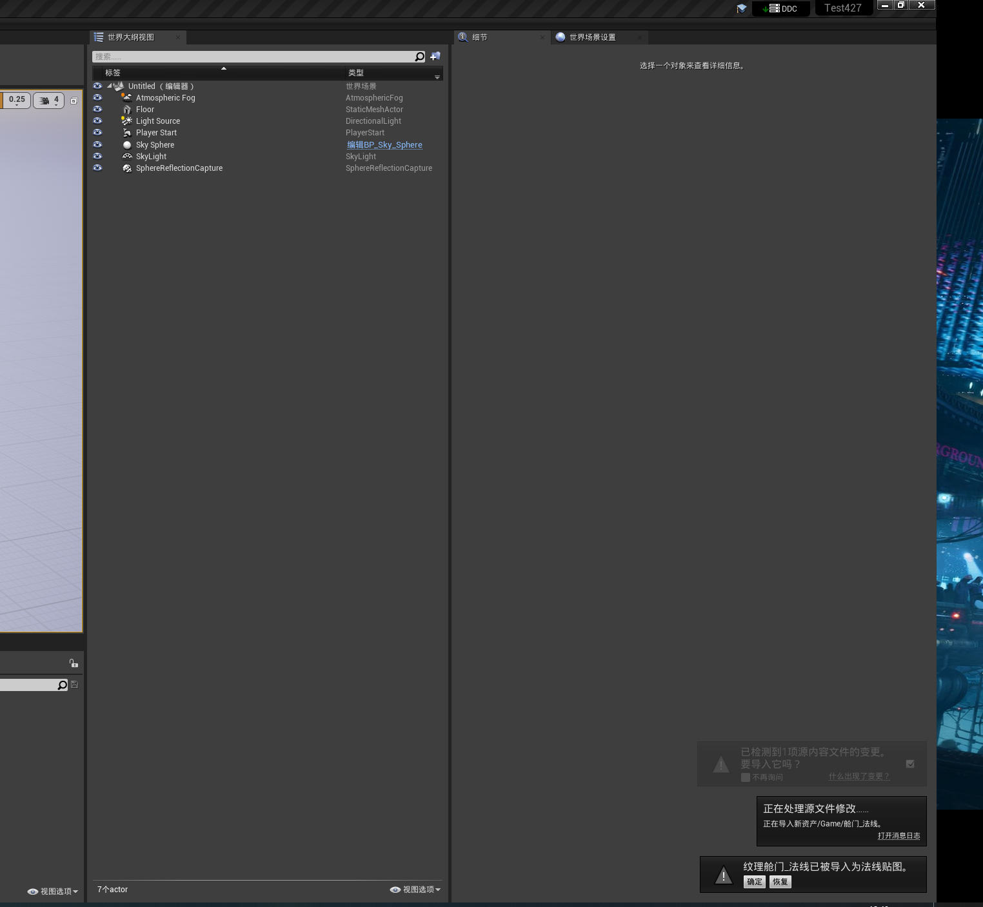
Task: Close the 世界大纲视图 tab
Action: pyautogui.click(x=178, y=37)
